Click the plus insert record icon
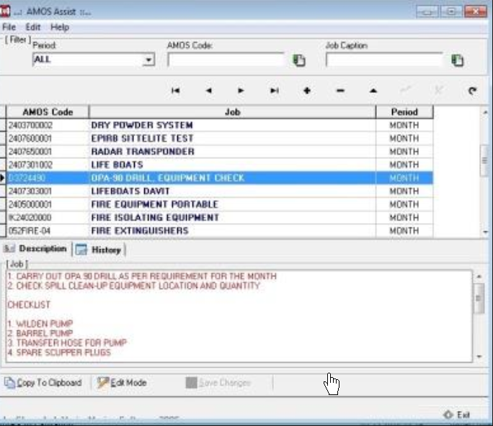The height and width of the screenshot is (426, 493). click(x=307, y=91)
